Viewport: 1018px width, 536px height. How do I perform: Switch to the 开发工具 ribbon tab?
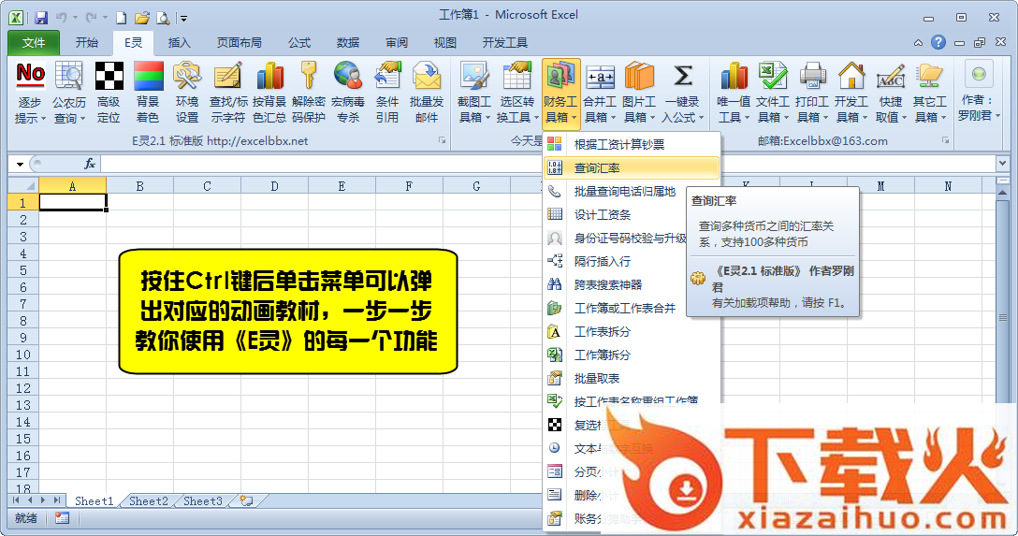click(x=504, y=43)
